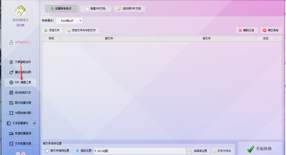Click the 新文件 column header
The width and height of the screenshot is (286, 155).
click(x=207, y=38)
